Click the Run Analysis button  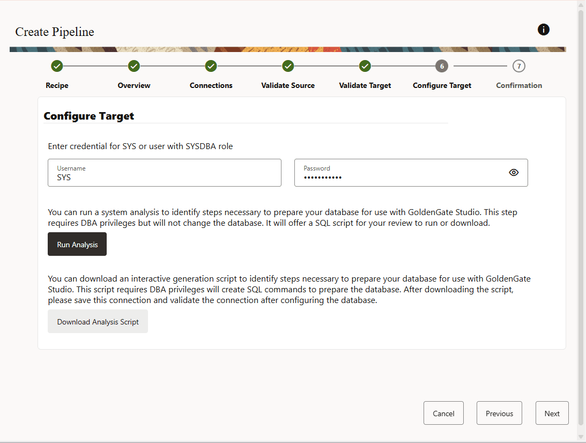[x=77, y=244]
